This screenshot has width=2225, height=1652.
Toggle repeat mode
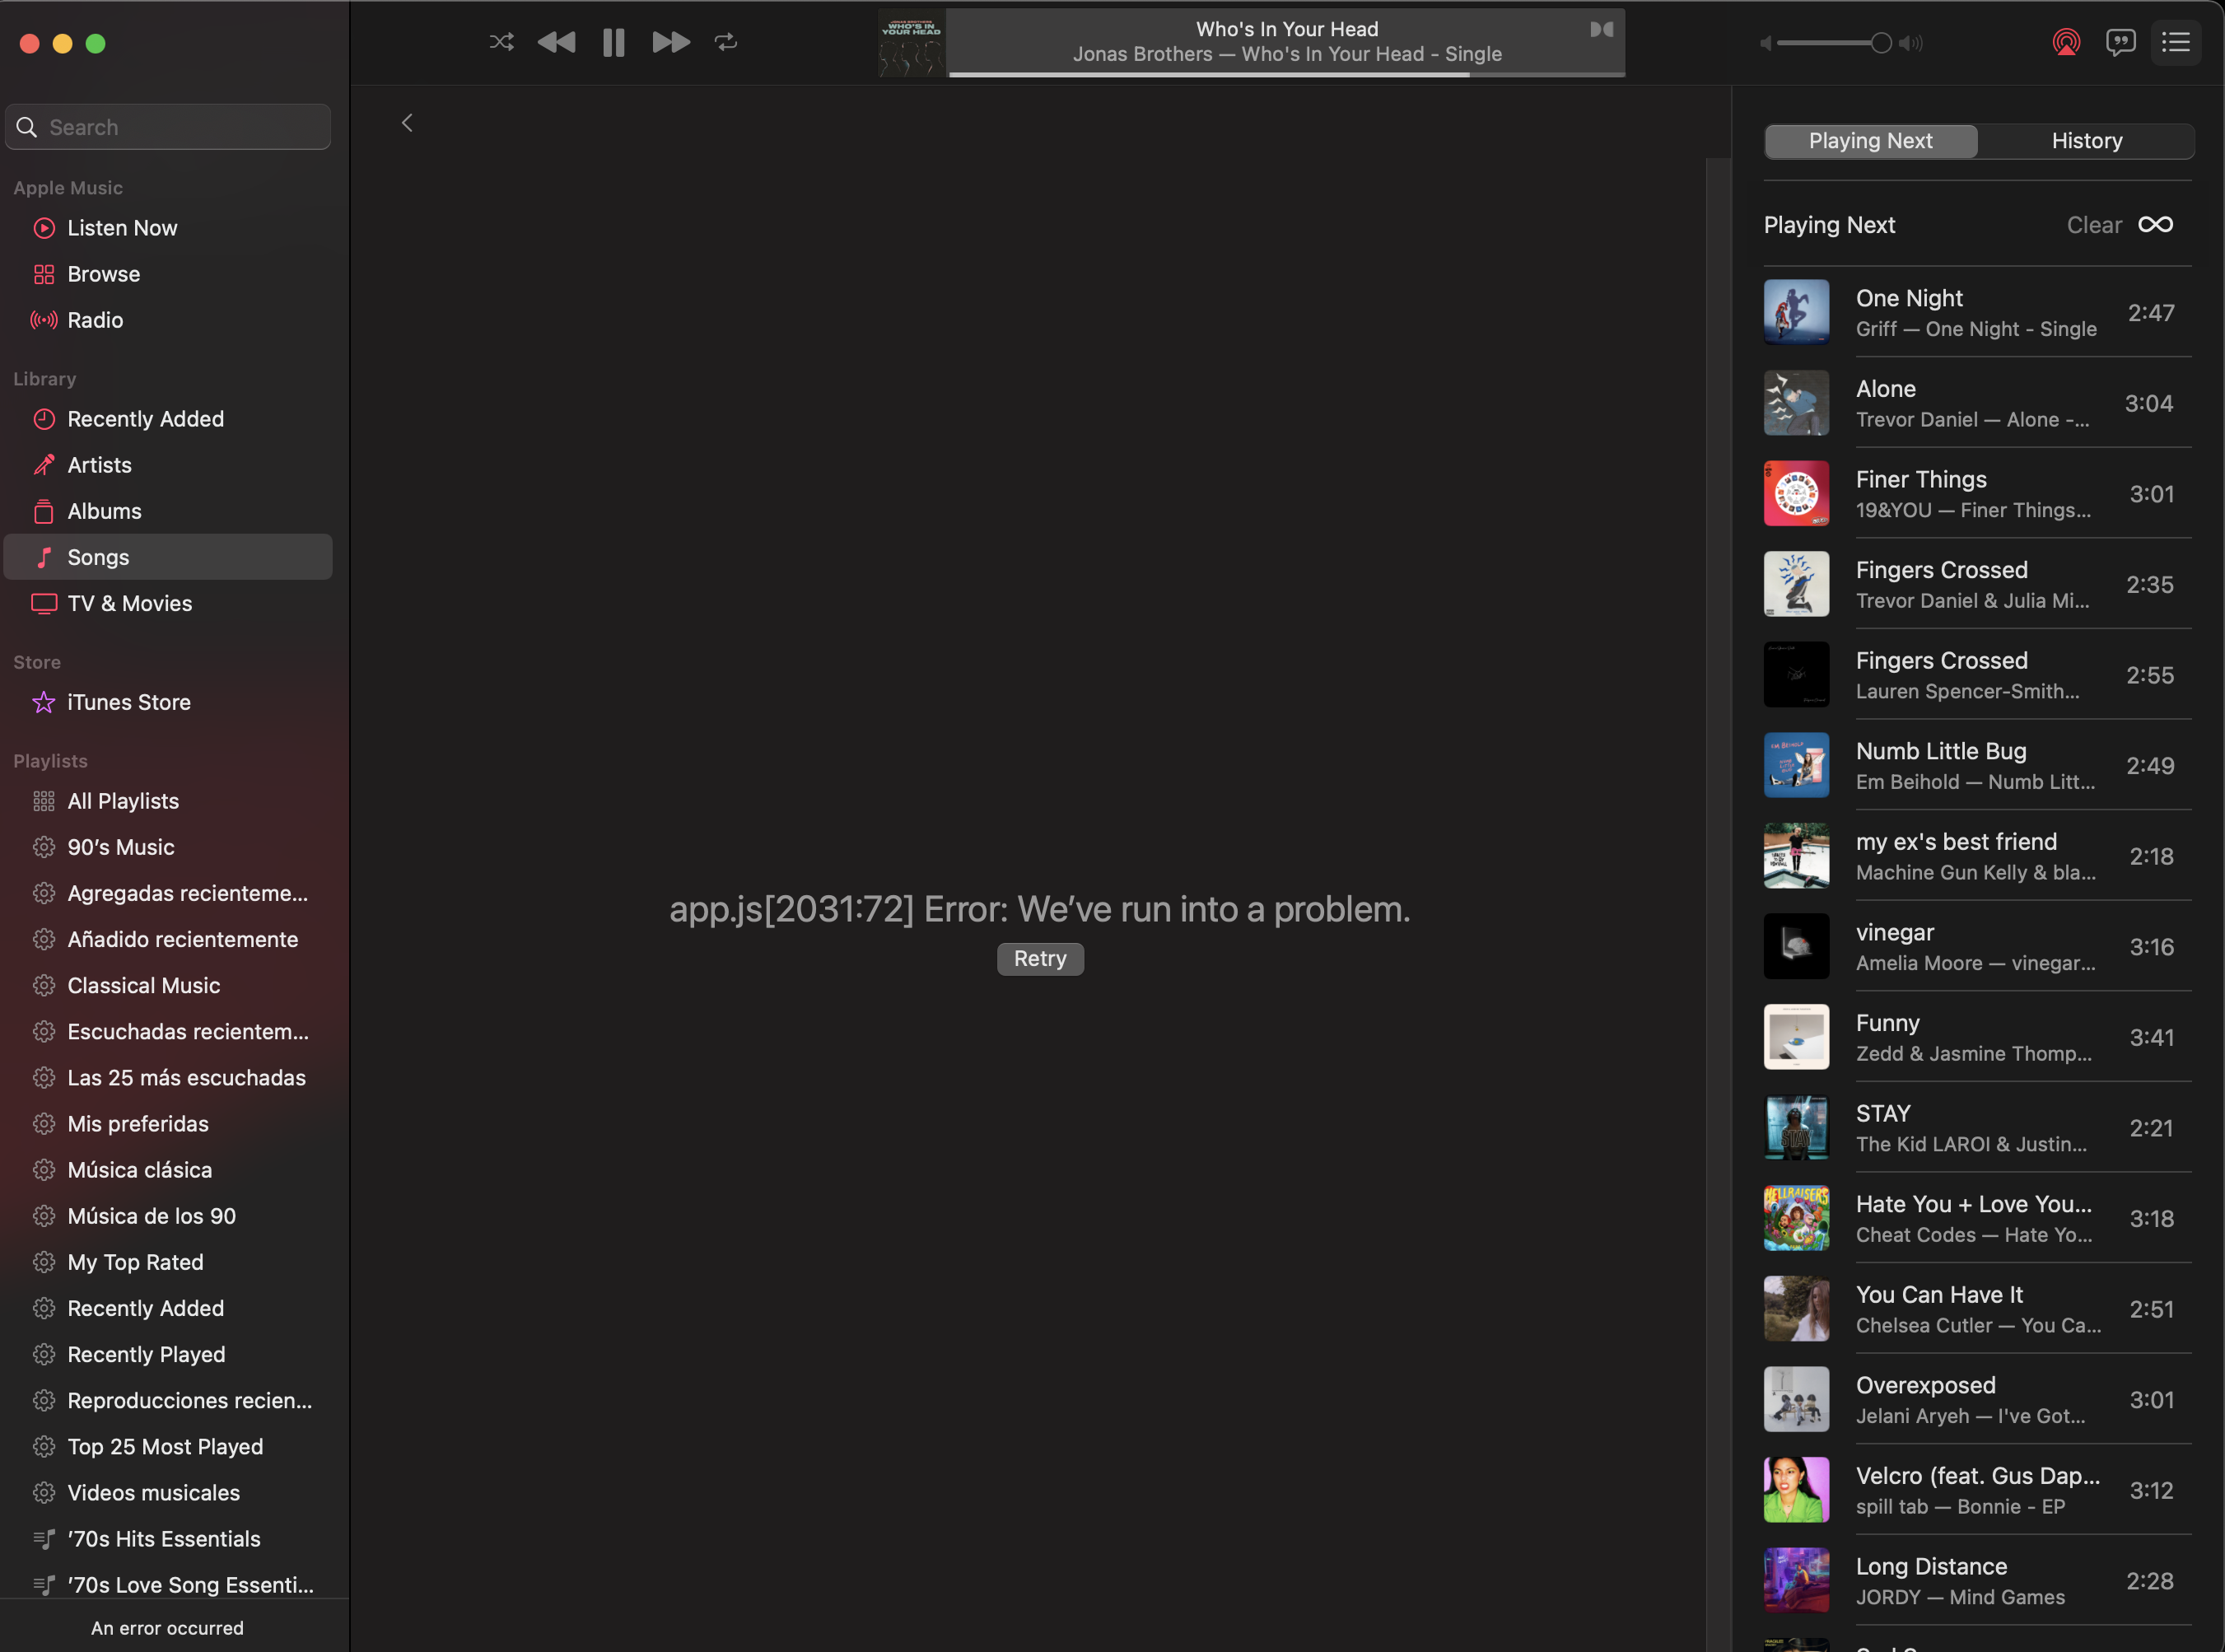click(726, 42)
